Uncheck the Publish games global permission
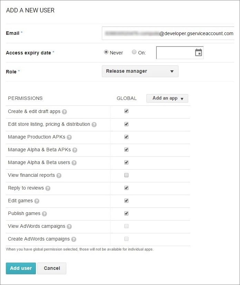Screen dimensions: 240x285 click(x=126, y=213)
